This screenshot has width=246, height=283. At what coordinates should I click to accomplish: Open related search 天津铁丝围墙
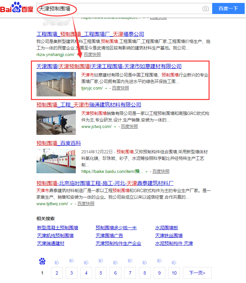[169, 235]
